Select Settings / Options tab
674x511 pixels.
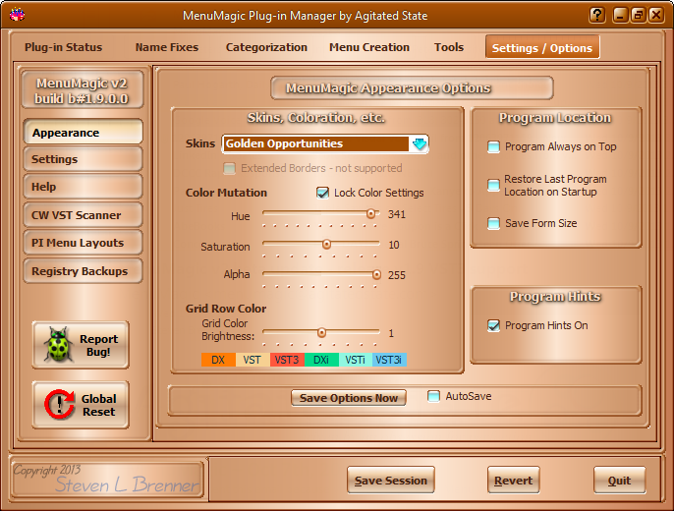[542, 47]
